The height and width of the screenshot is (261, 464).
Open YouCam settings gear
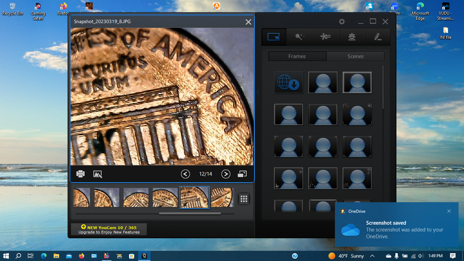[x=342, y=21]
